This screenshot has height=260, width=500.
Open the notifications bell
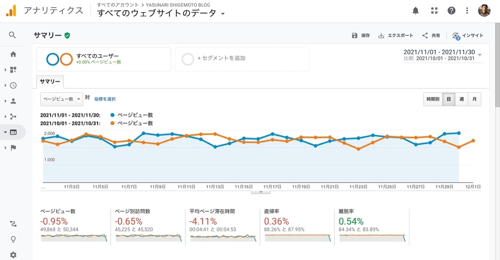415,11
